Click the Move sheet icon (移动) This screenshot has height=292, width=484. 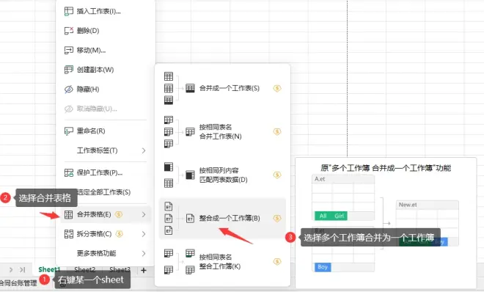point(68,50)
